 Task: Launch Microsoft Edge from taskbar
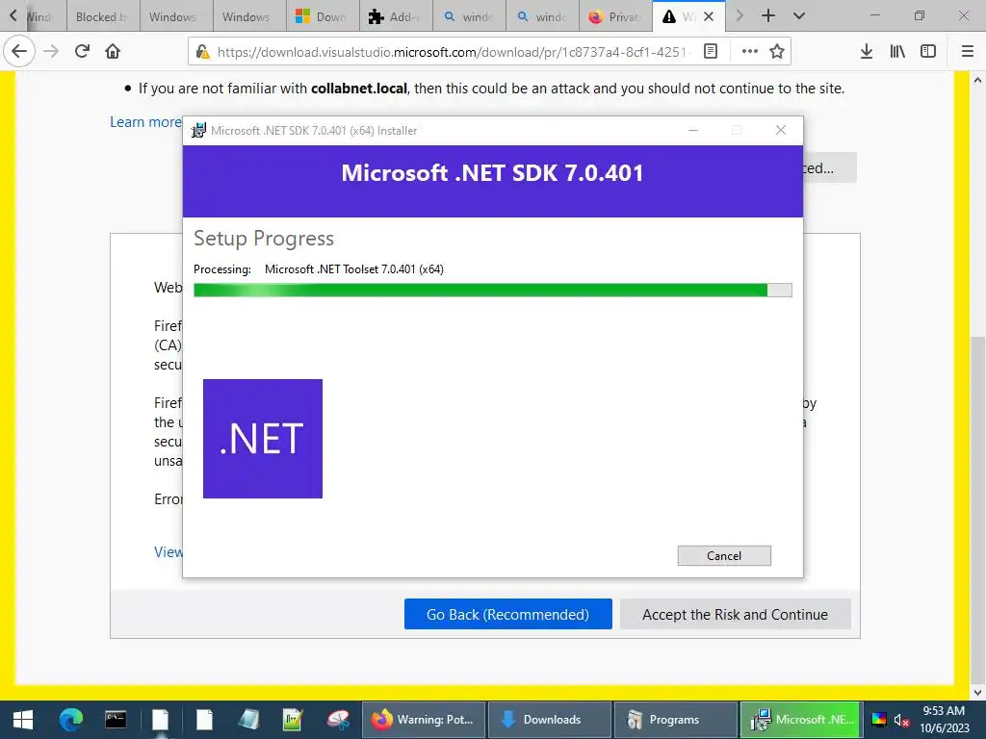pyautogui.click(x=71, y=720)
